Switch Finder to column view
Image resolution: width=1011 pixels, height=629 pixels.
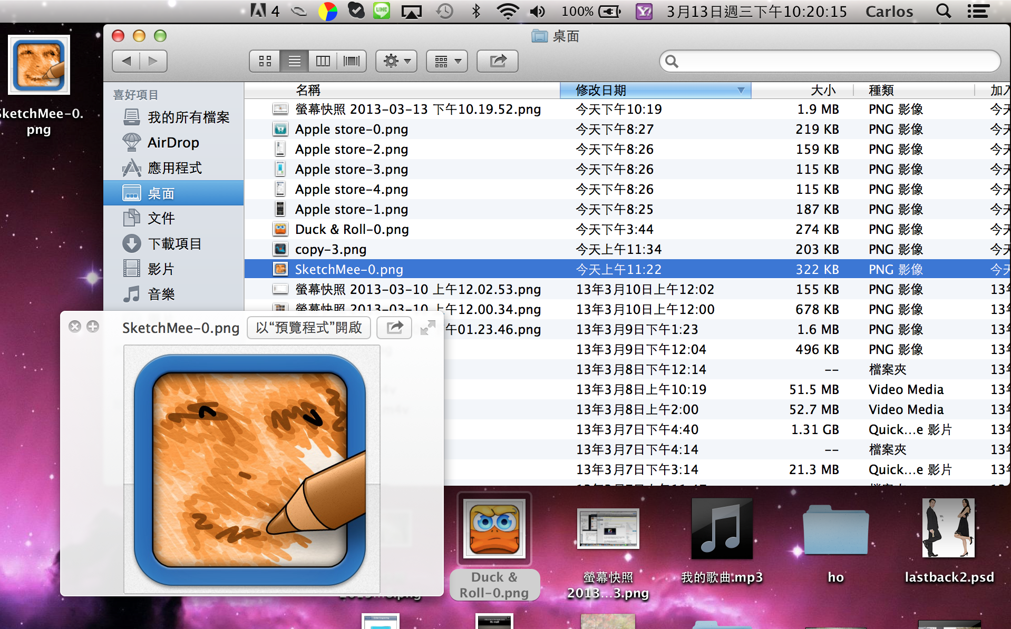[323, 61]
